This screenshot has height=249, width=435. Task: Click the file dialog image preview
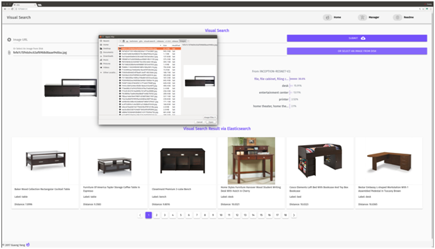[200, 82]
